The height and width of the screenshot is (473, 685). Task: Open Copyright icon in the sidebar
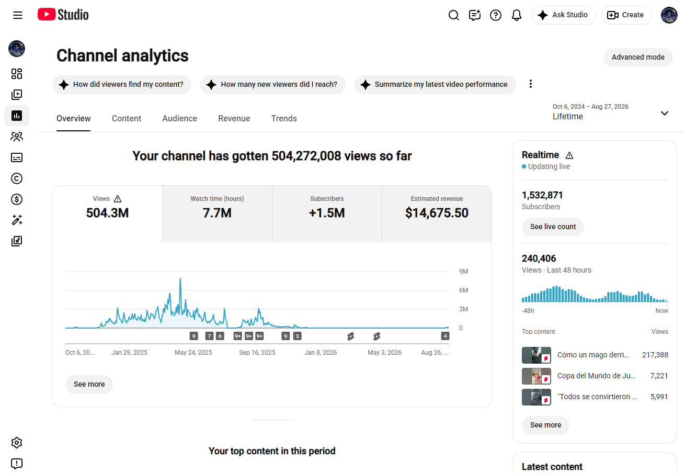[x=17, y=178]
